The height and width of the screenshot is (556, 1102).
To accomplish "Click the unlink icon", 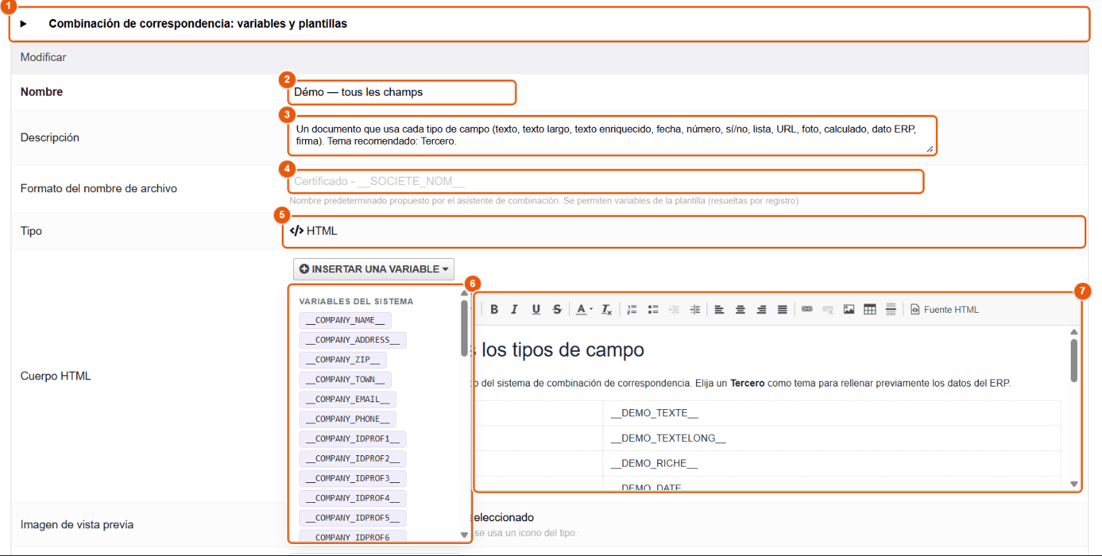I will click(827, 309).
